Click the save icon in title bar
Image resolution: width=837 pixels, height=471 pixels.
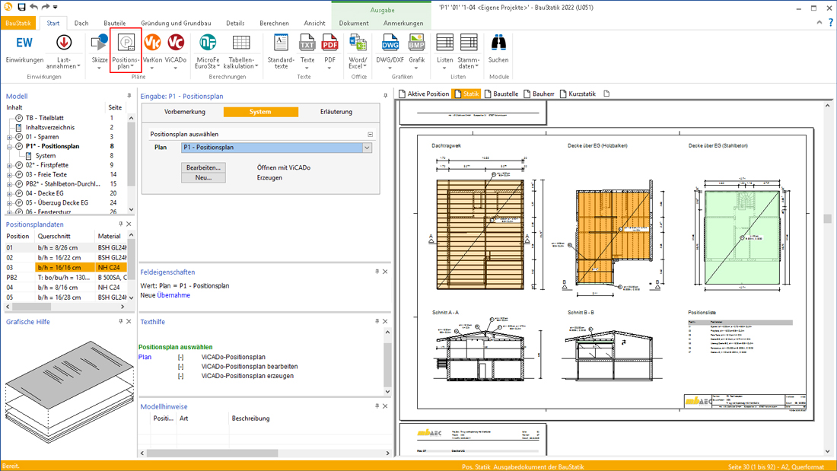[x=21, y=7]
